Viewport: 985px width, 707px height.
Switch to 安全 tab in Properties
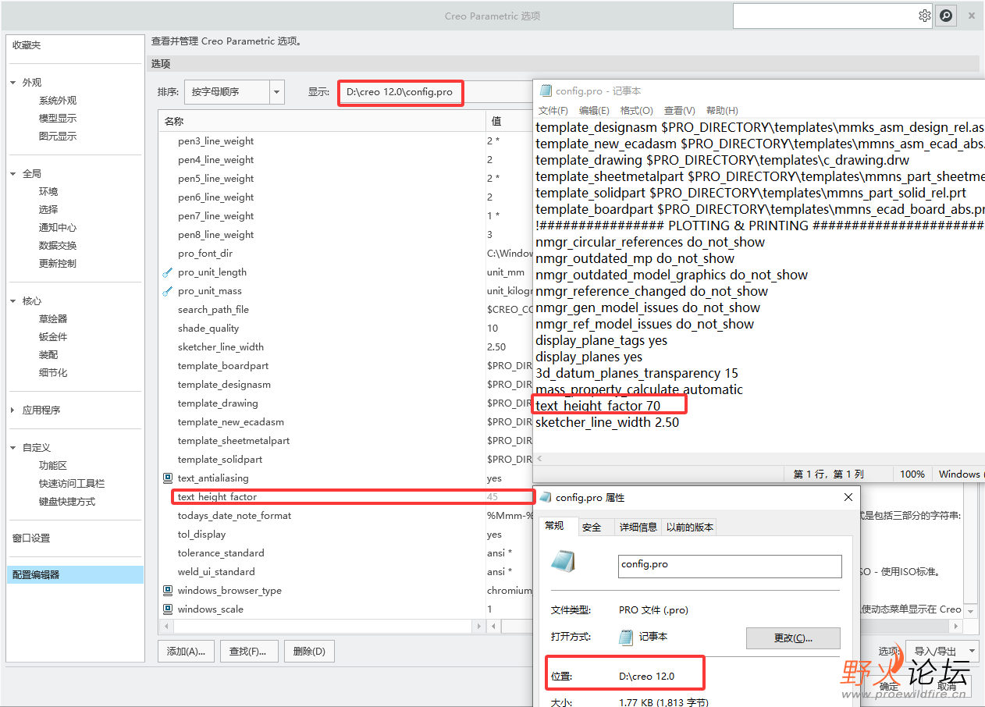(592, 528)
